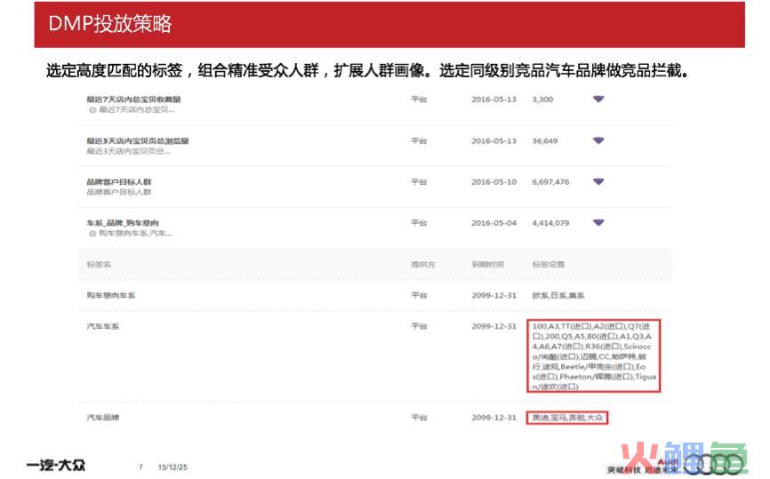Image resolution: width=770 pixels, height=479 pixels.
Task: Click the count value 36,649
Action: tap(544, 140)
